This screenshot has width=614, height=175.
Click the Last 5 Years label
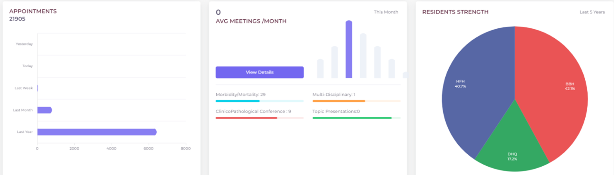[592, 12]
